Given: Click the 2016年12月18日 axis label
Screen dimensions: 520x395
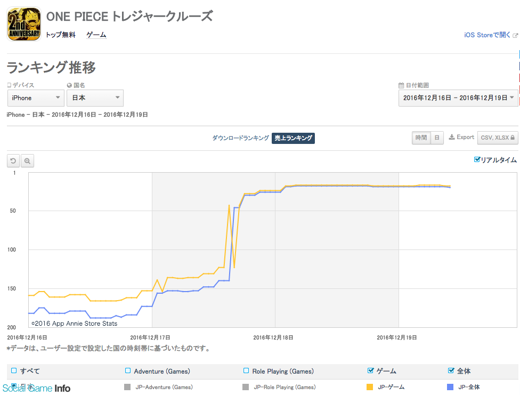Looking at the screenshot, I should (x=273, y=337).
